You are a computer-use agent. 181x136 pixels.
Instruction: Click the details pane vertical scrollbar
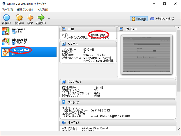[x=179, y=71]
